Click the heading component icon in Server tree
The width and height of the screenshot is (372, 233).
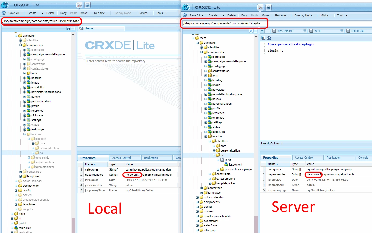coord(210,80)
